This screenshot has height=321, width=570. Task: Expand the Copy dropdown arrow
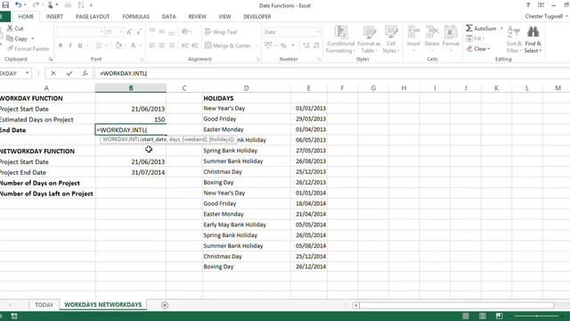(32, 38)
